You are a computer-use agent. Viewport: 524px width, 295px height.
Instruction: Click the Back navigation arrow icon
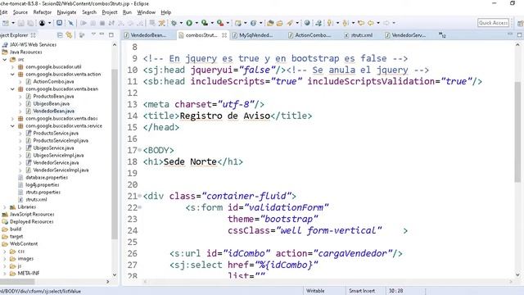371,23
